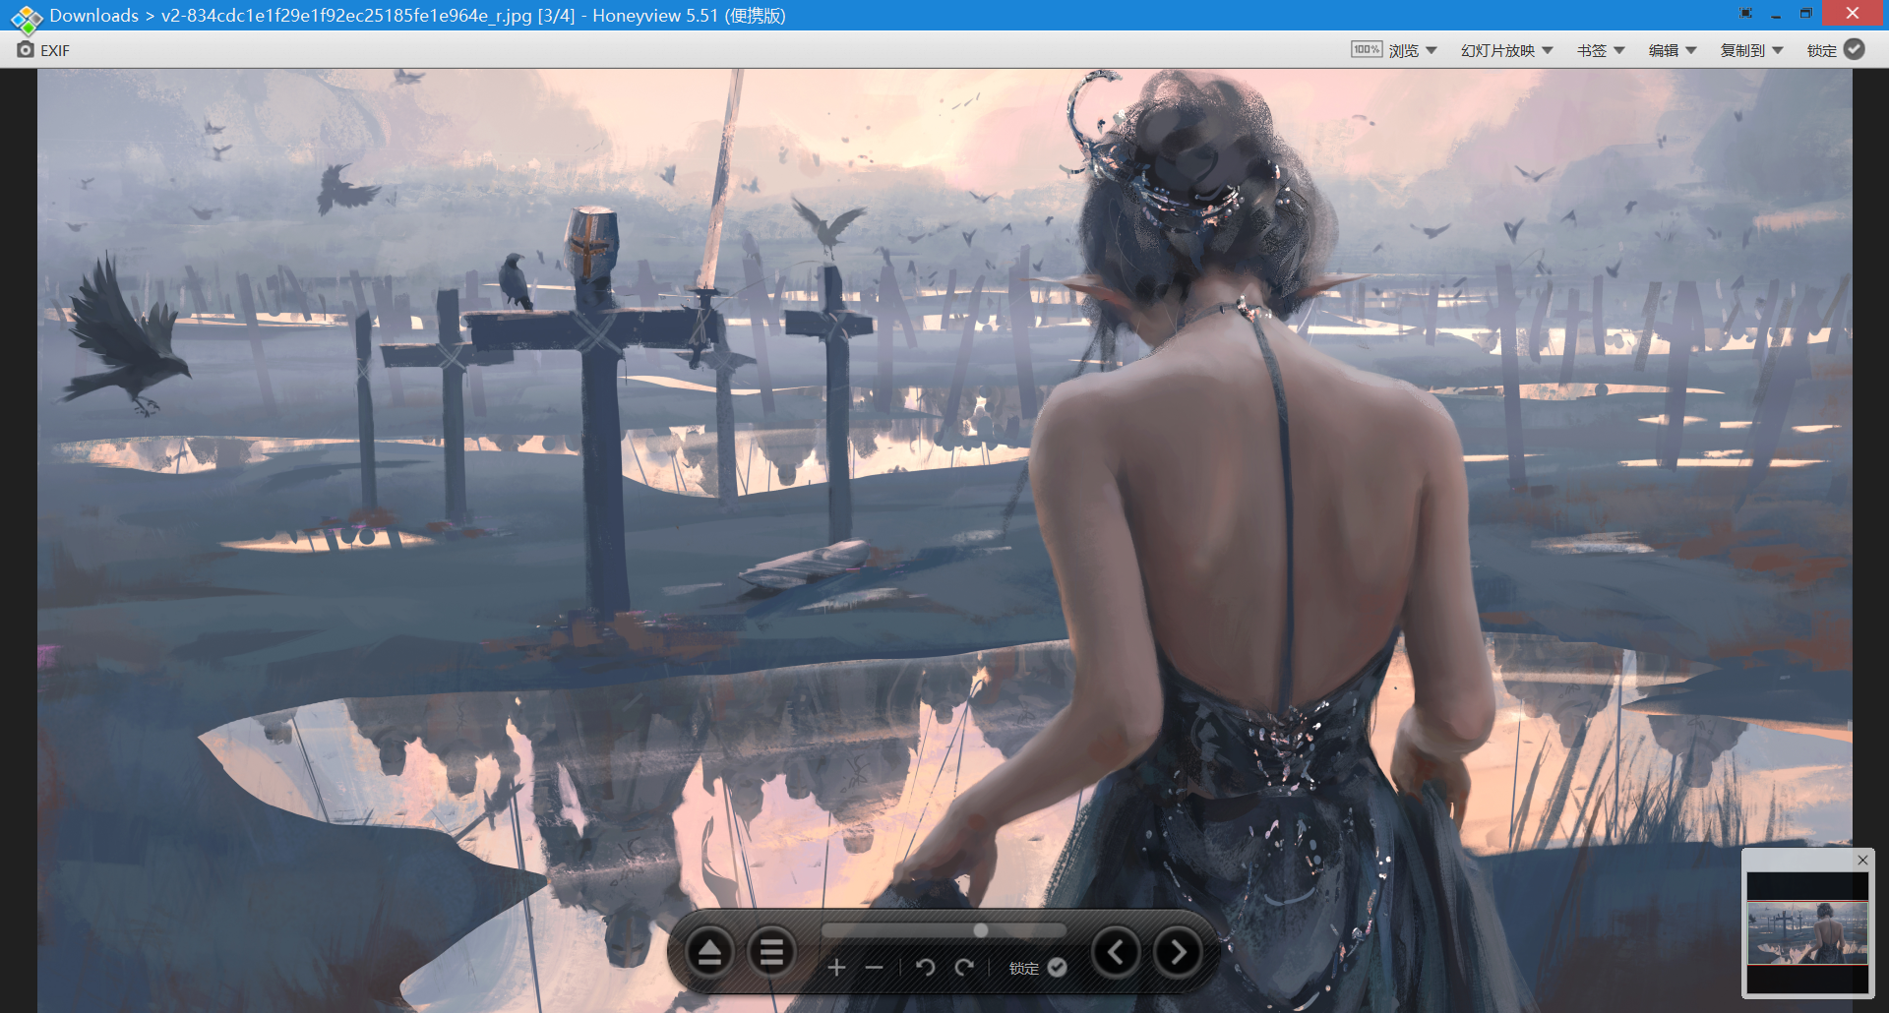Viewport: 1889px width, 1013px height.
Task: Toggle 锁定 checkbox in floating control bar
Action: pyautogui.click(x=1057, y=968)
